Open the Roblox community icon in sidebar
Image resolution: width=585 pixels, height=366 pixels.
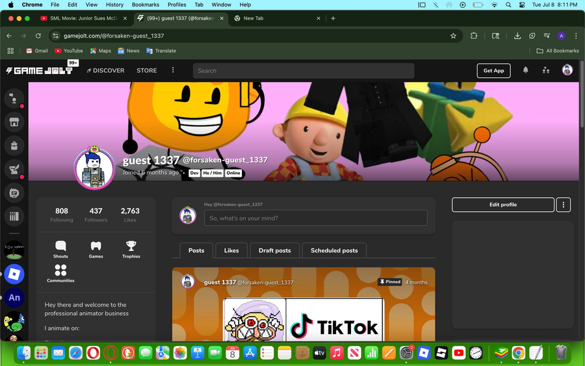[x=14, y=274]
